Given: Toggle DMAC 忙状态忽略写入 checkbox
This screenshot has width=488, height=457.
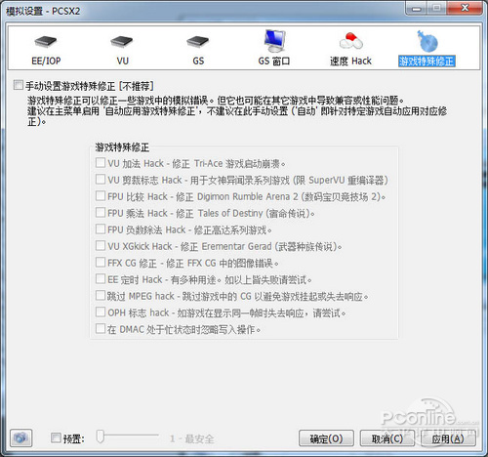Looking at the screenshot, I should pos(101,328).
